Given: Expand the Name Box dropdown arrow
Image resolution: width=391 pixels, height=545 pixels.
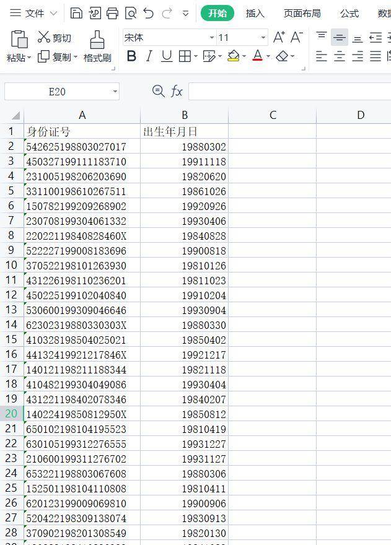Looking at the screenshot, I should (x=115, y=92).
